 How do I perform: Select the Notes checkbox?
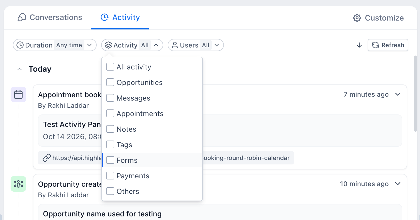coord(110,129)
